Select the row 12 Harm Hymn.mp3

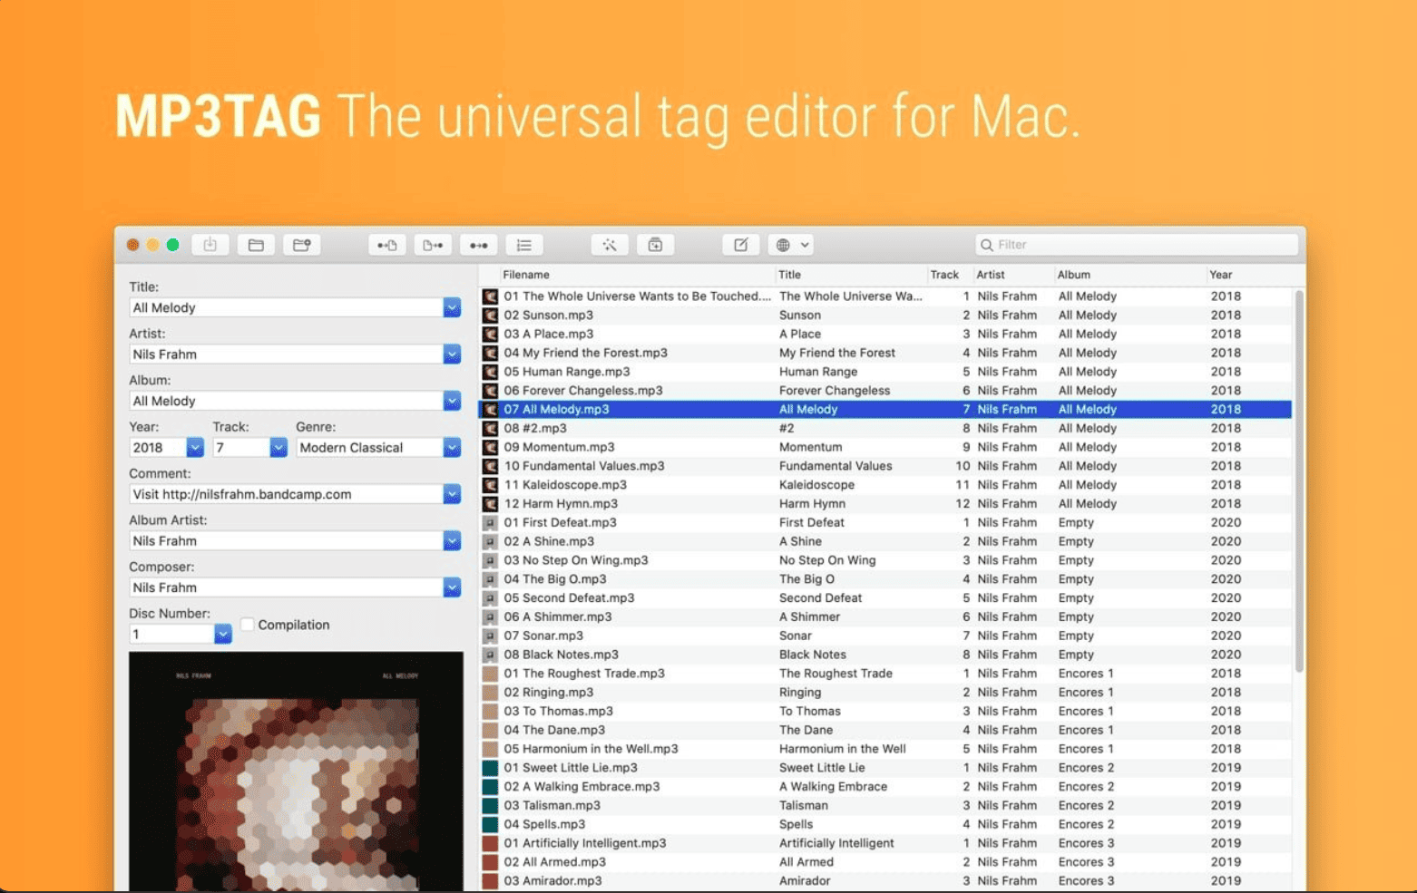click(885, 504)
